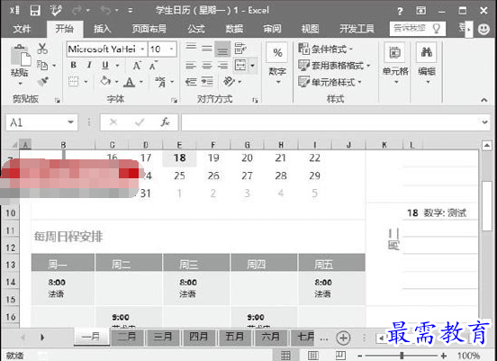Viewport: 497px width, 361px height.
Task: Switch to Page Layout view in status bar
Action: tap(313, 356)
